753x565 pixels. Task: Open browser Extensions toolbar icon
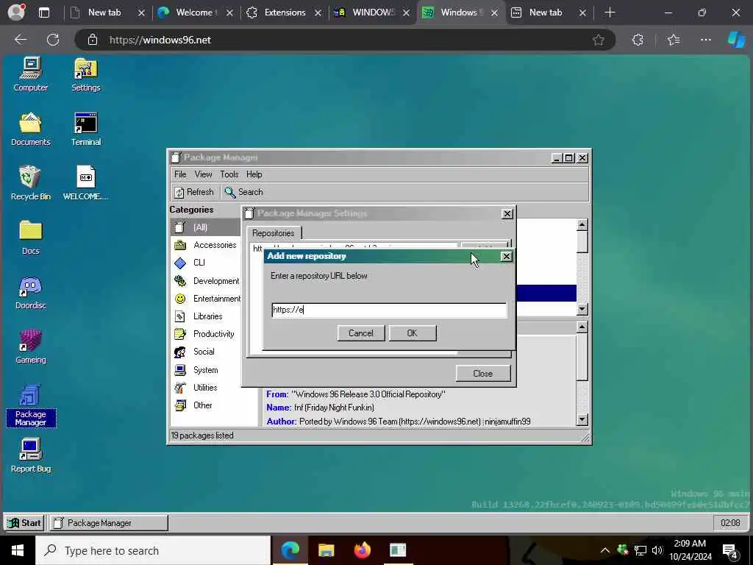point(638,40)
